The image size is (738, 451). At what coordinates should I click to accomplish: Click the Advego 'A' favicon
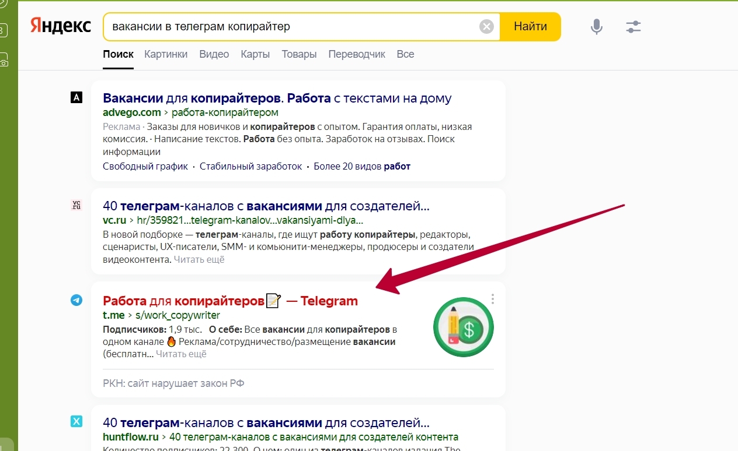click(x=76, y=97)
